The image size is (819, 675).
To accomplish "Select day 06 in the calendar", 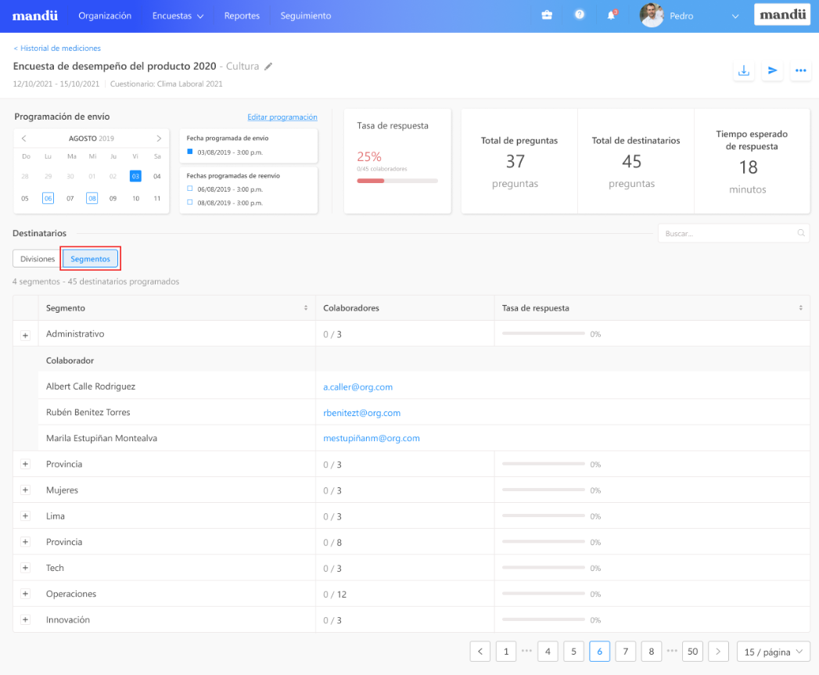I will coord(48,199).
